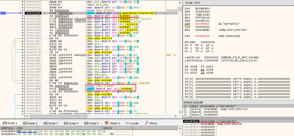Click the disassembly horizontal scrollbar right arrow
The image size is (294, 136).
(175, 116)
